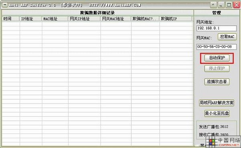Screen dimensions: 241x148
Task: Focus the 网关地址 input field
Action: point(216,28)
